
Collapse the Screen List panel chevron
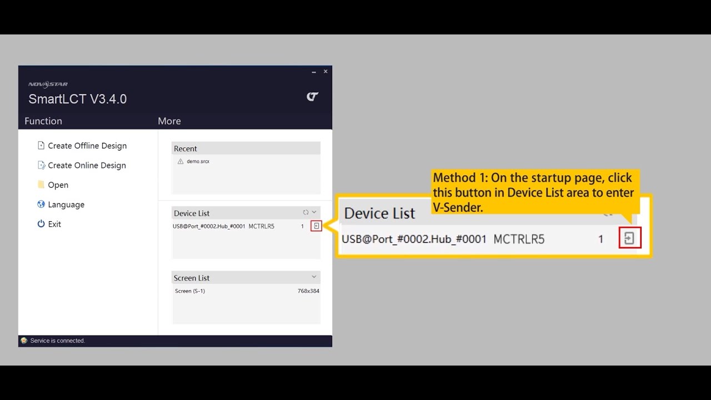[314, 277]
